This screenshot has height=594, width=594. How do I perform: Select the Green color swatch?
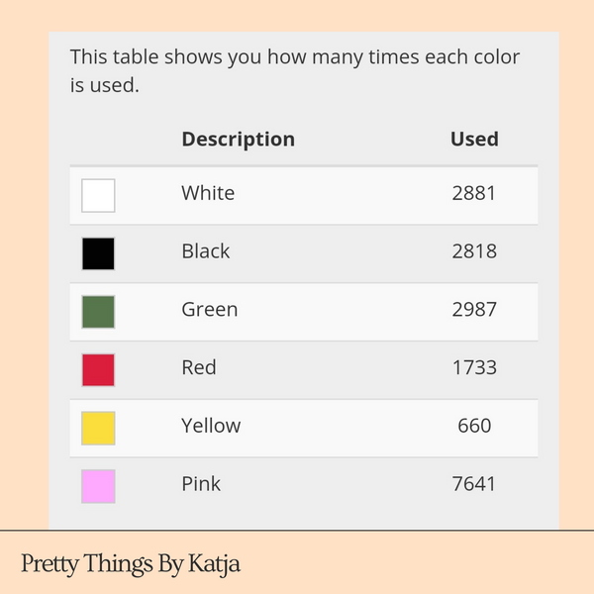[x=98, y=312]
